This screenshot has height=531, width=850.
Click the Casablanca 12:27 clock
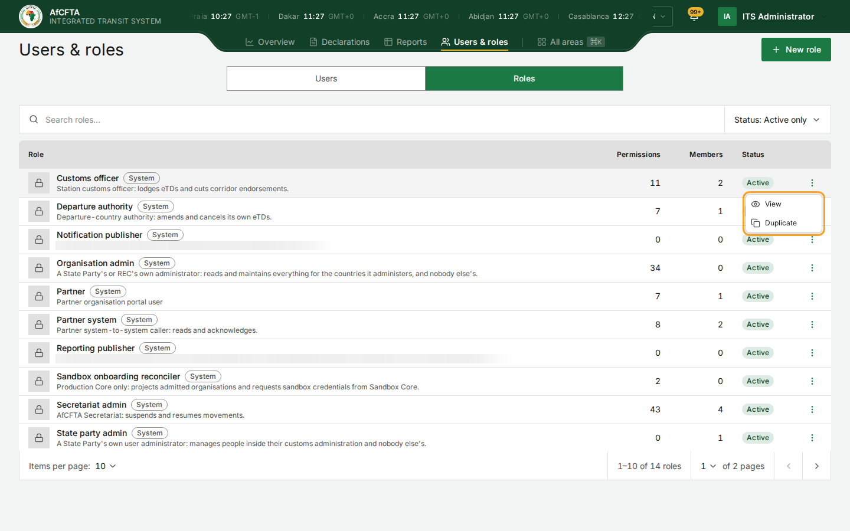601,17
